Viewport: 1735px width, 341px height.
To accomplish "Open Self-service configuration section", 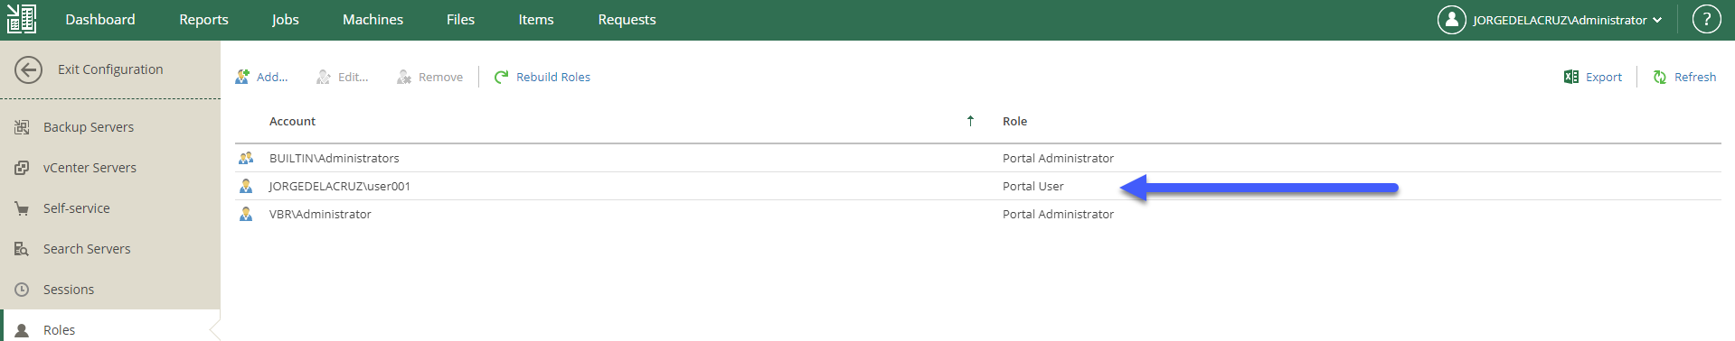I will [x=77, y=208].
